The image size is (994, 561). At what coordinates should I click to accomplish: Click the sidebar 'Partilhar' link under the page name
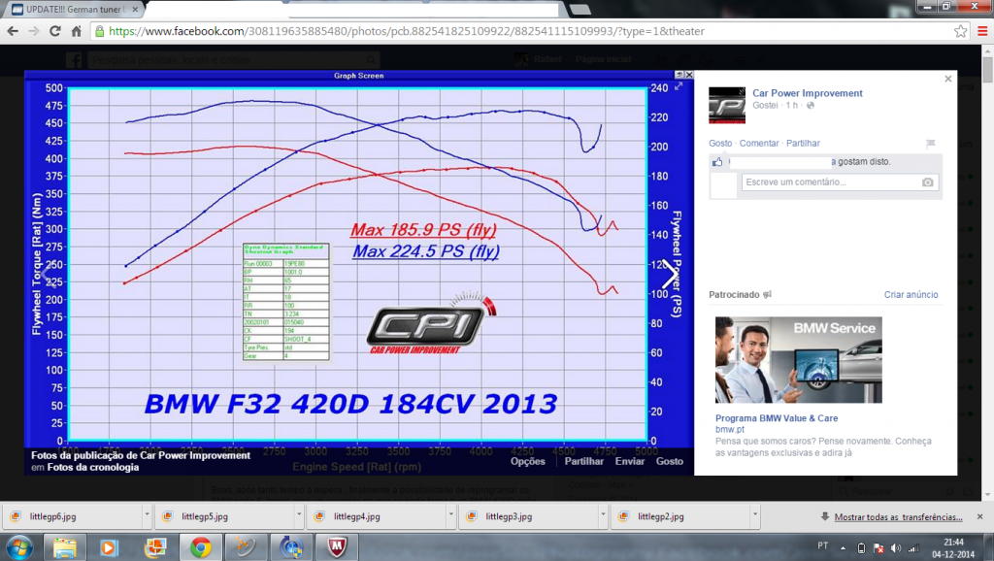click(x=803, y=144)
